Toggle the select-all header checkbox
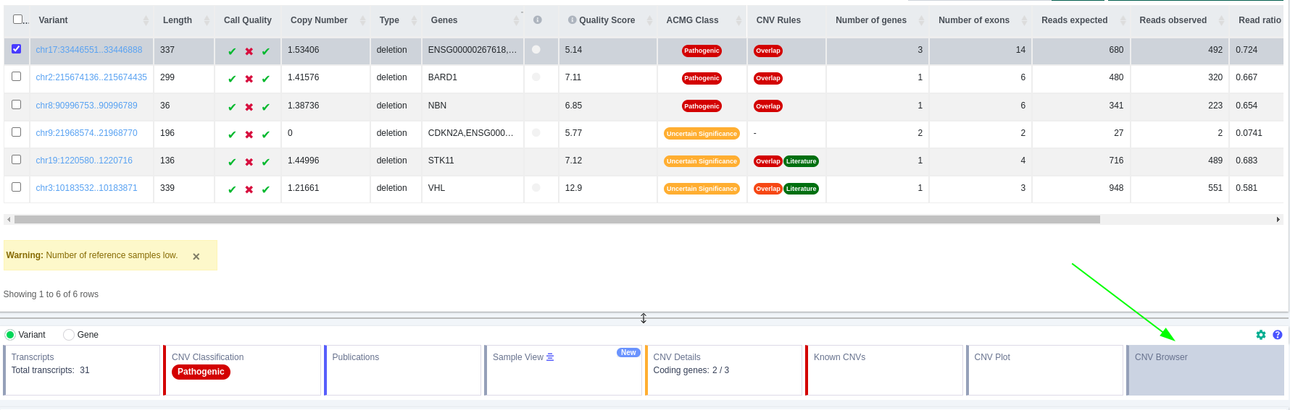 pyautogui.click(x=18, y=20)
